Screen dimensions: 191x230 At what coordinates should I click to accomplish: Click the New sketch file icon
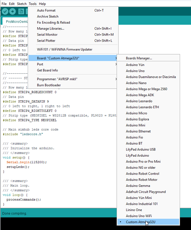point(21,11)
